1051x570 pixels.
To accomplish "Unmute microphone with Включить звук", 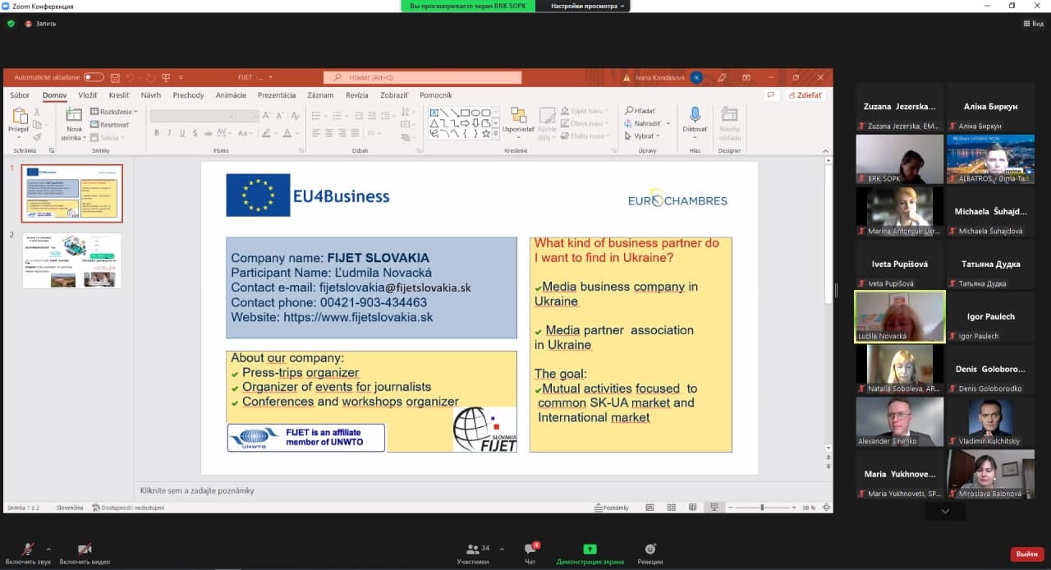I will [28, 549].
